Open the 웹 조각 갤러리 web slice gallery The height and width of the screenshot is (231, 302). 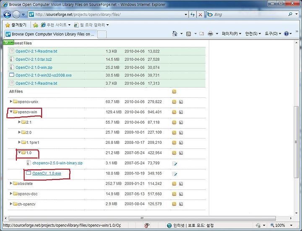pos(92,25)
